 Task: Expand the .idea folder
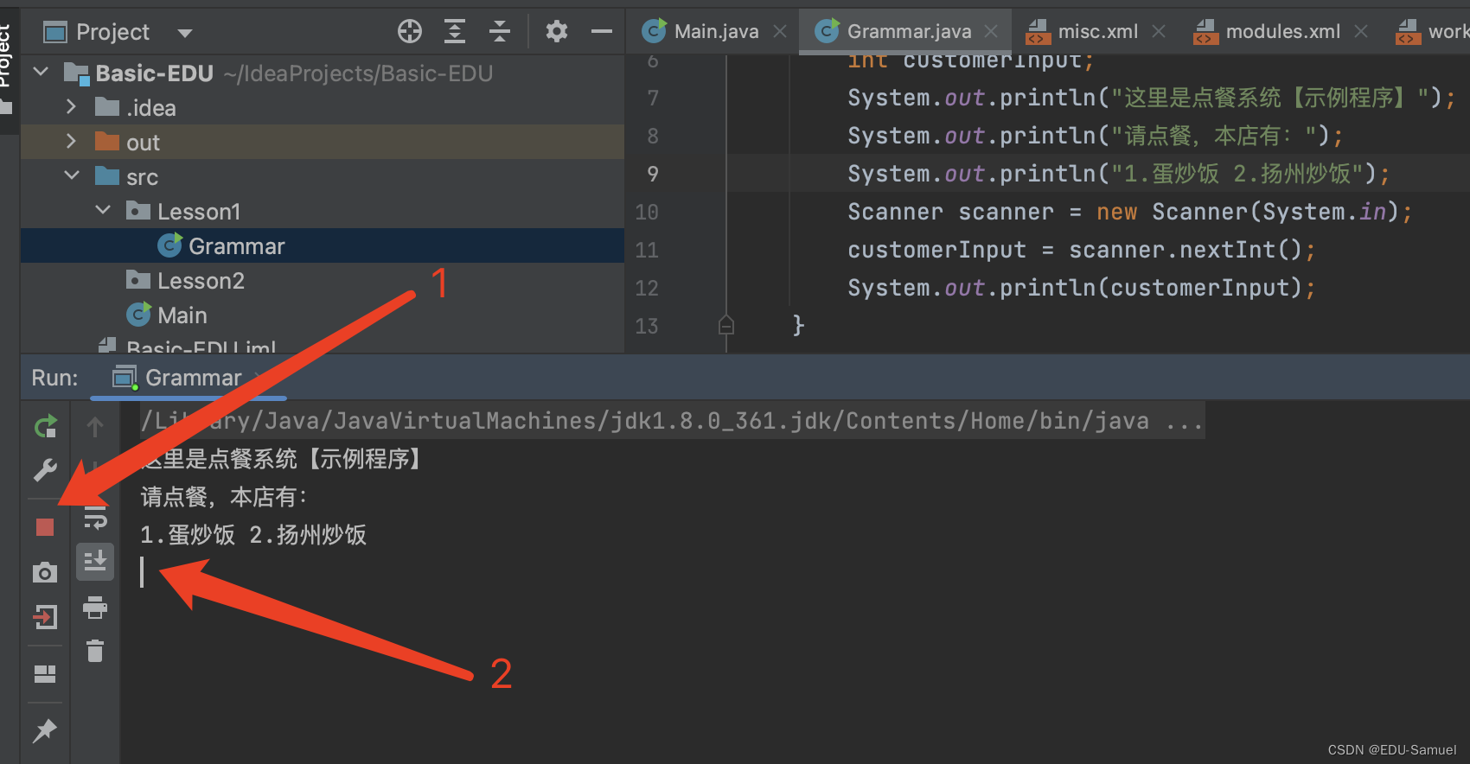point(72,106)
